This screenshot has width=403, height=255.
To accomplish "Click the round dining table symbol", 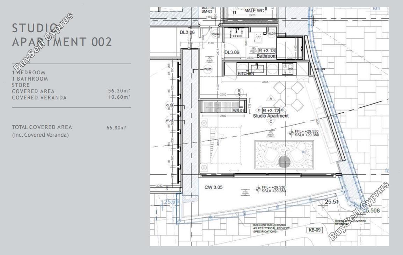I will [289, 97].
